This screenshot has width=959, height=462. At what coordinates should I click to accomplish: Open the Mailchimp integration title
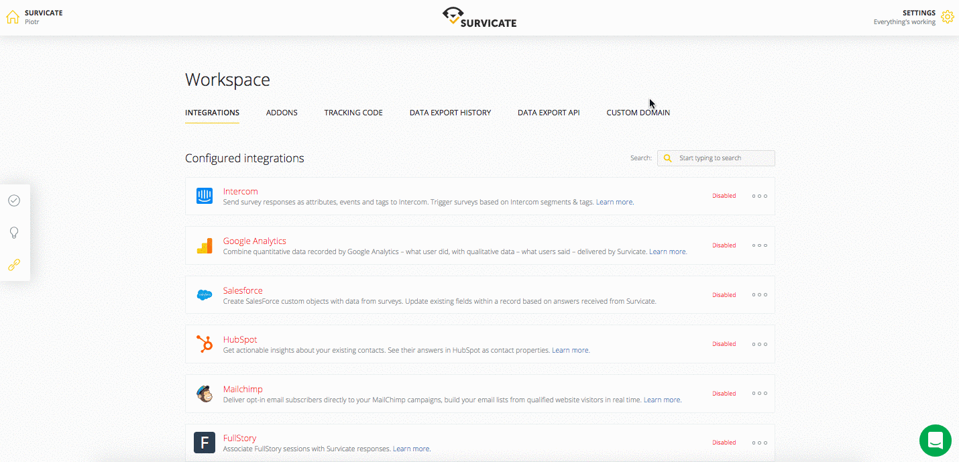[x=243, y=389]
